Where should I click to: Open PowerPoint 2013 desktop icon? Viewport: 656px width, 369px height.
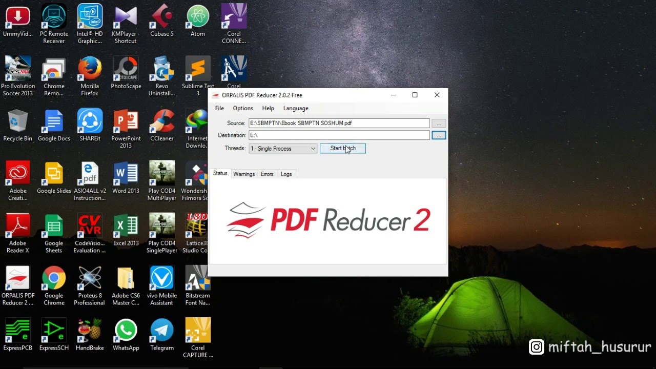126,128
